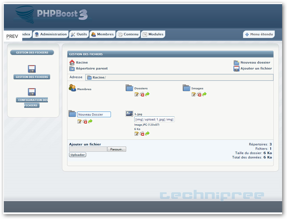Go to Répertoire parent
This screenshot has width=287, height=219.
point(91,69)
